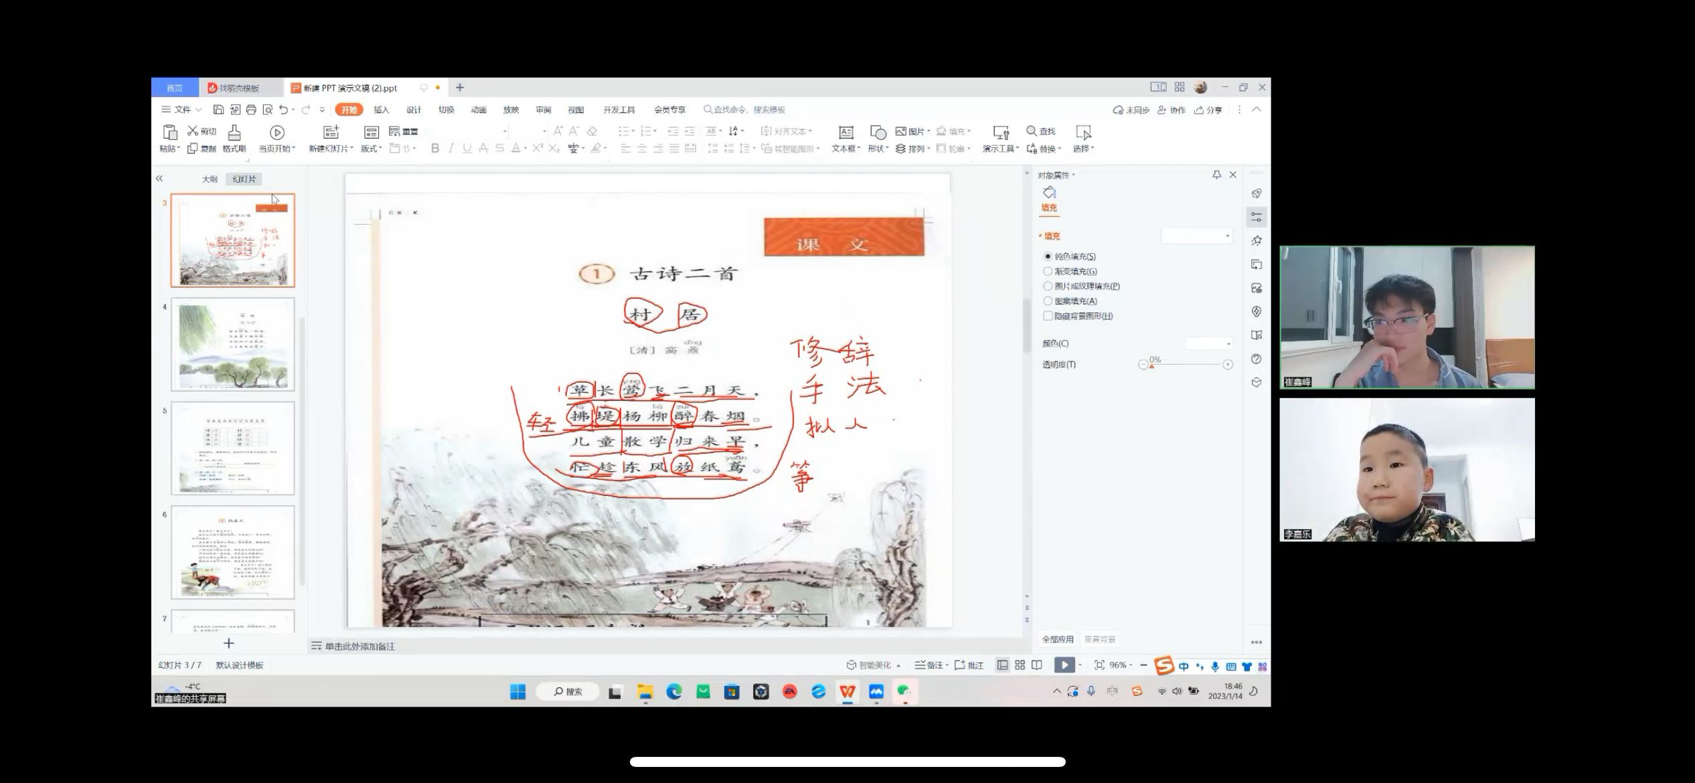Click the Print icon in quick access toolbar
The width and height of the screenshot is (1695, 783).
pos(251,109)
